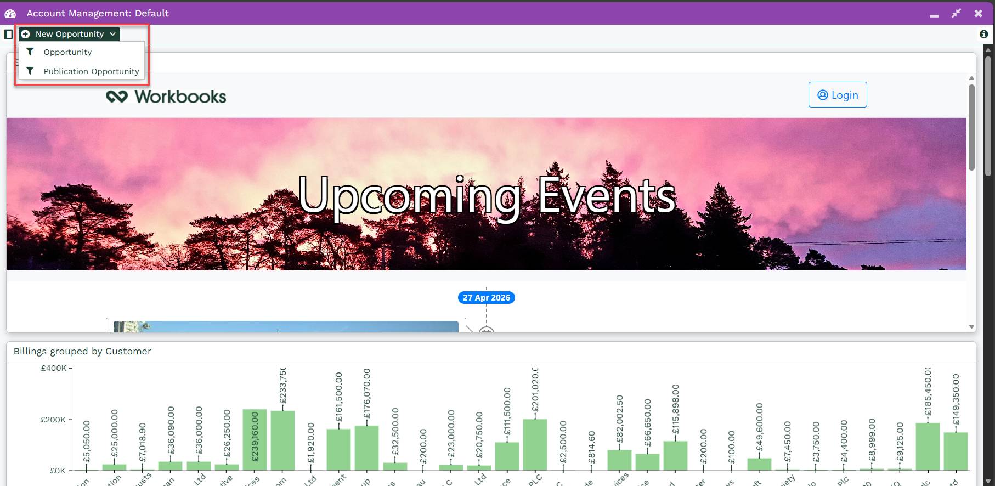Click the £239,160.00 bar in the billings chart
This screenshot has width=995, height=486.
click(x=255, y=439)
